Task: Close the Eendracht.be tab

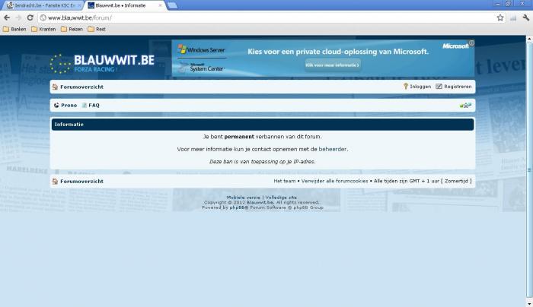Action: [79, 5]
